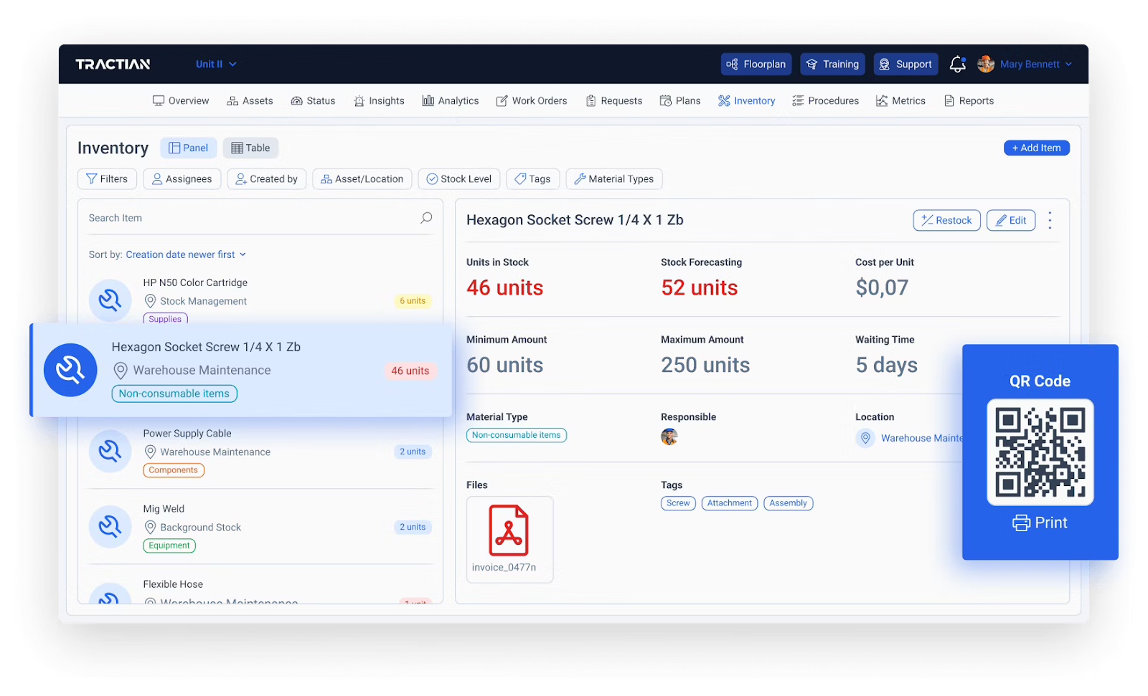Go to the Procedures tab

pos(826,101)
